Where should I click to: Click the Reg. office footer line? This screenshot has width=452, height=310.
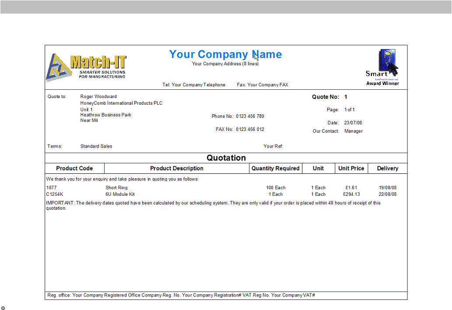click(x=181, y=296)
